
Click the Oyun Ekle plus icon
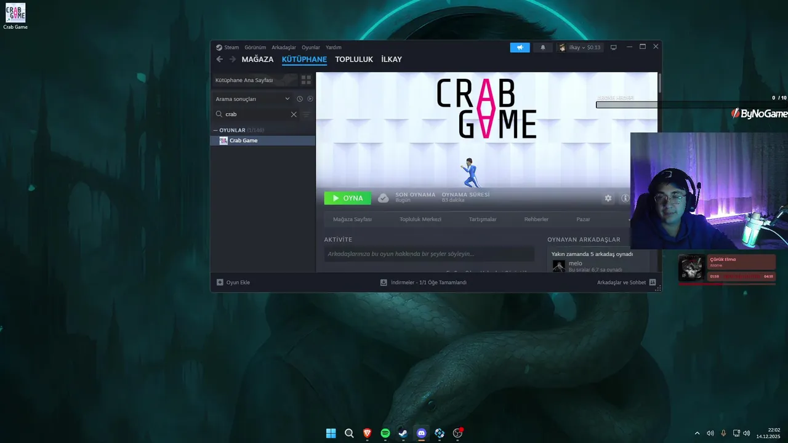tap(220, 282)
